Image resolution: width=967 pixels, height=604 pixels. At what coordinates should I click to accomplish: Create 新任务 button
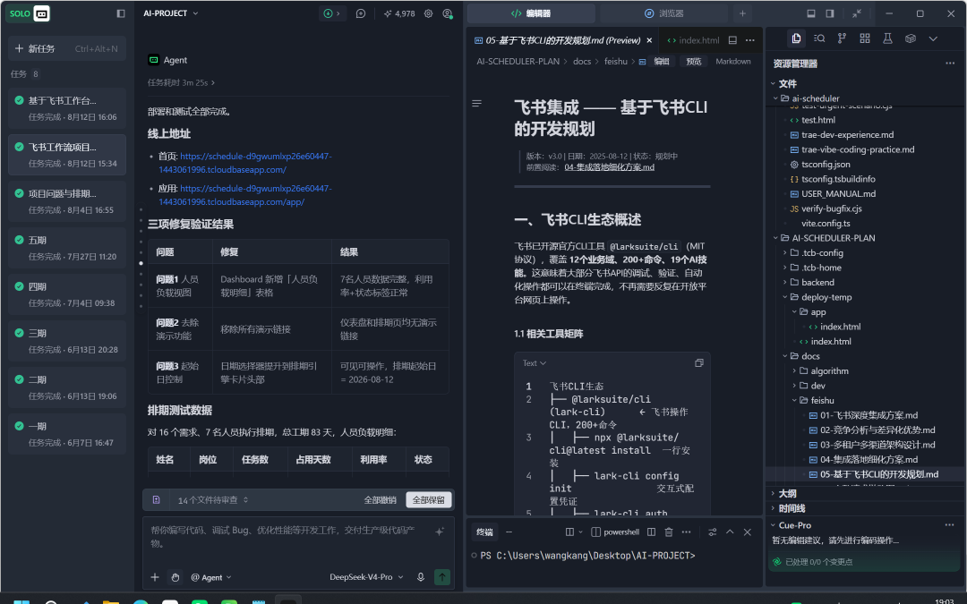67,48
